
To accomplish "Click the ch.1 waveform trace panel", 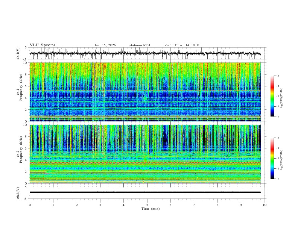I will pyautogui.click(x=147, y=54).
